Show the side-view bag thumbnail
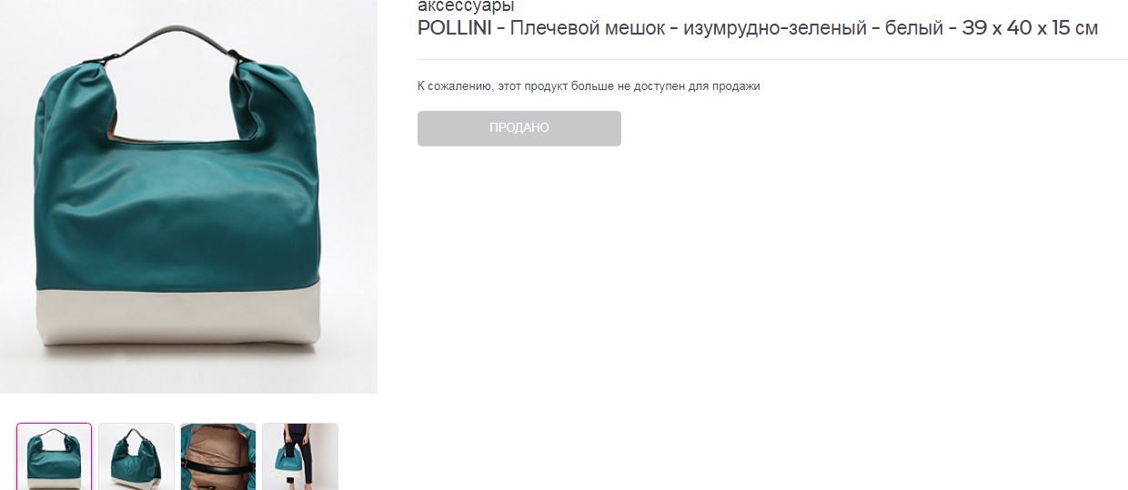The image size is (1128, 490). (x=136, y=456)
